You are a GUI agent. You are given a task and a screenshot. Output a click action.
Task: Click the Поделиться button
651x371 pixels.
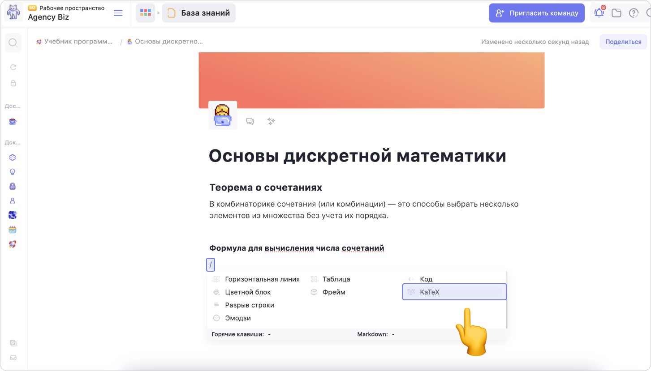[x=623, y=42]
